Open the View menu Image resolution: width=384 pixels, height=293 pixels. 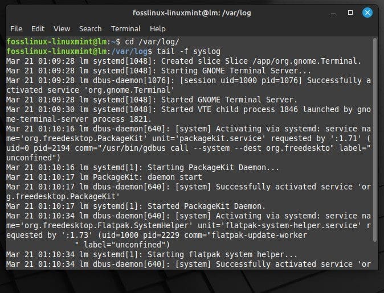point(62,29)
